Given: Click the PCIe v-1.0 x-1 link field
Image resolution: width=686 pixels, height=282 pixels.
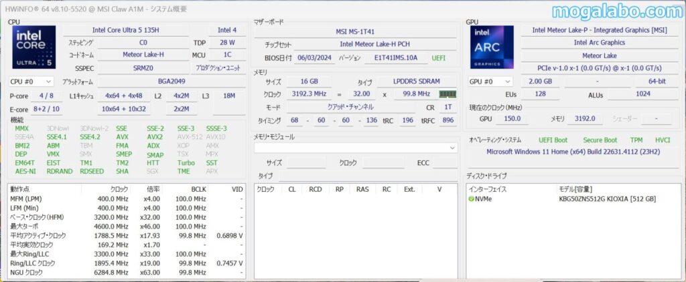Looking at the screenshot, I should point(599,69).
